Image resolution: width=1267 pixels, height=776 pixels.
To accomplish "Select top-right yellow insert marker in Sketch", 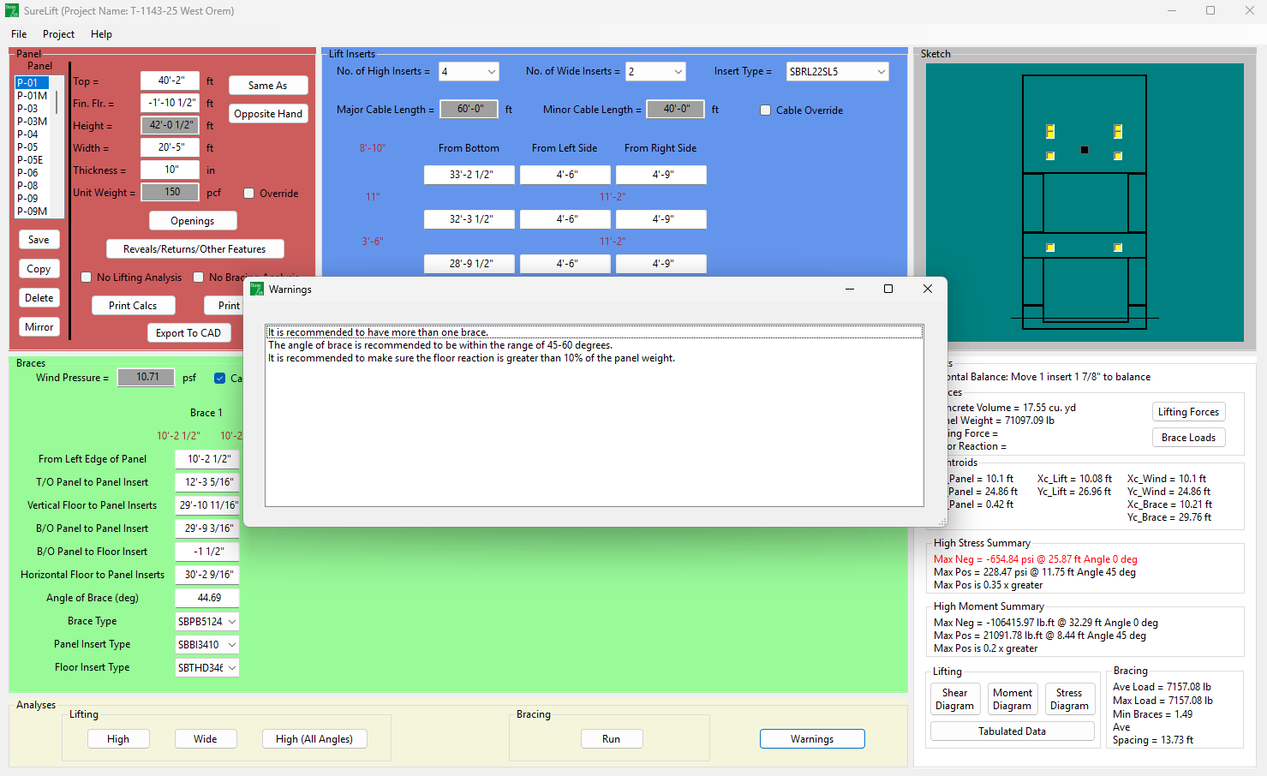I will coord(1118,131).
